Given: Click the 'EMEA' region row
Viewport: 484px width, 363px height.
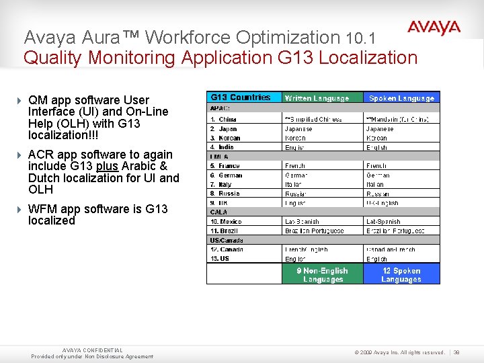Looking at the screenshot, I should point(323,156).
